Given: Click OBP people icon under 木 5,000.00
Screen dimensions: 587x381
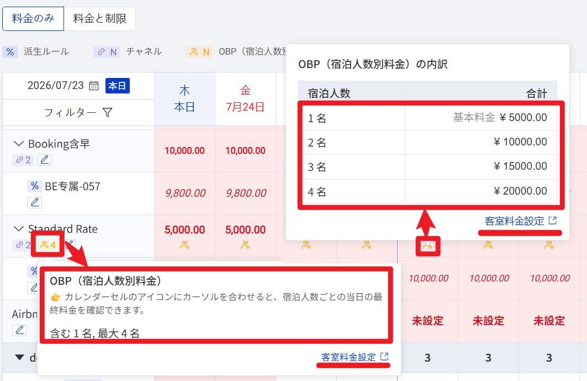Looking at the screenshot, I should click(x=184, y=246).
